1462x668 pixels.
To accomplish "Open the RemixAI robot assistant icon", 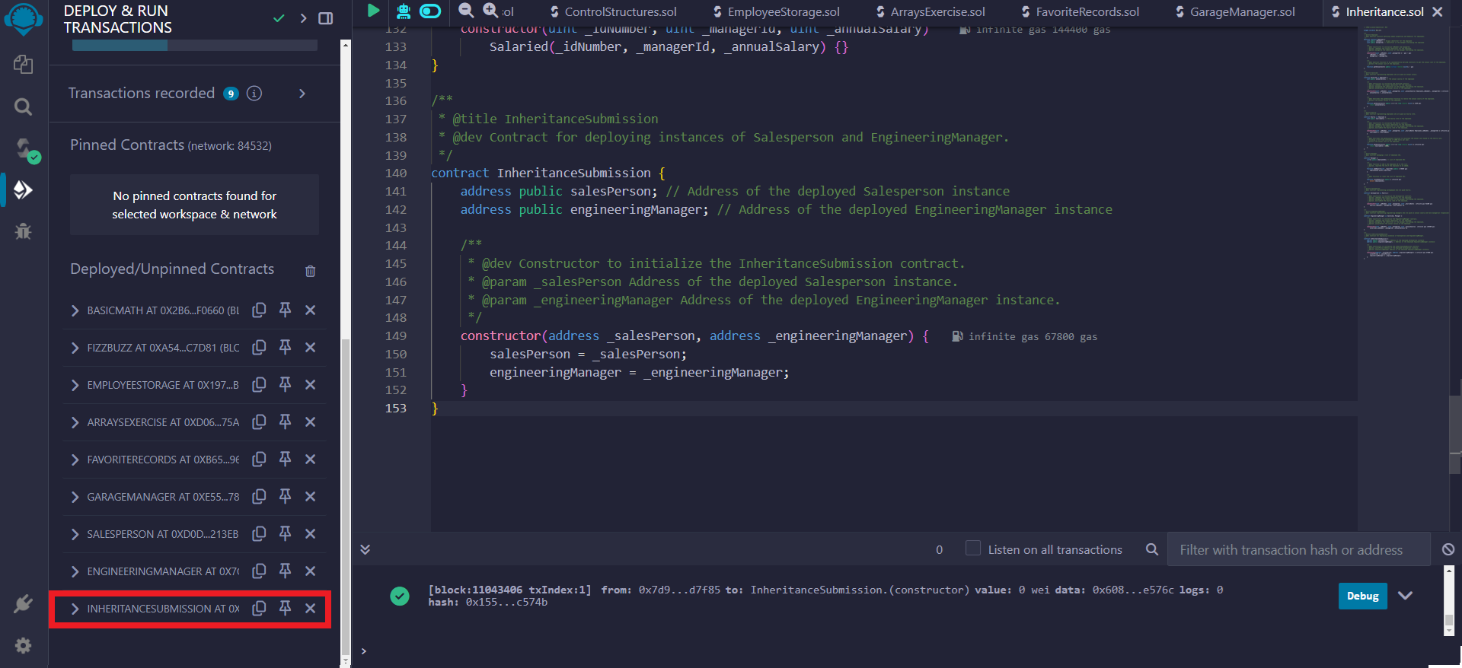I will (404, 11).
